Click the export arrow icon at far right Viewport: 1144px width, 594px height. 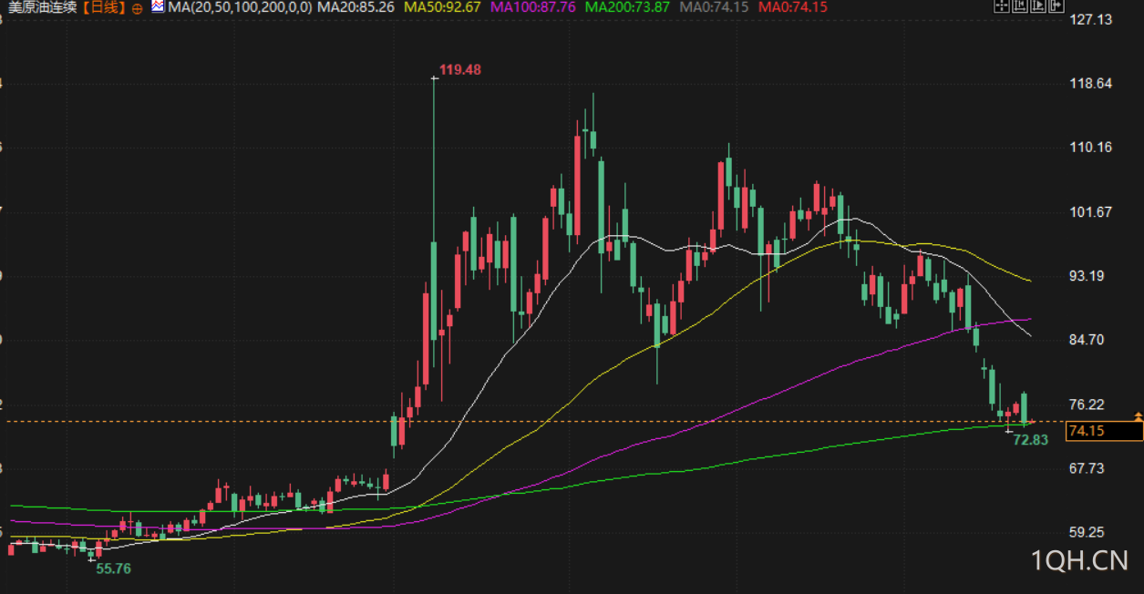[x=1056, y=5]
